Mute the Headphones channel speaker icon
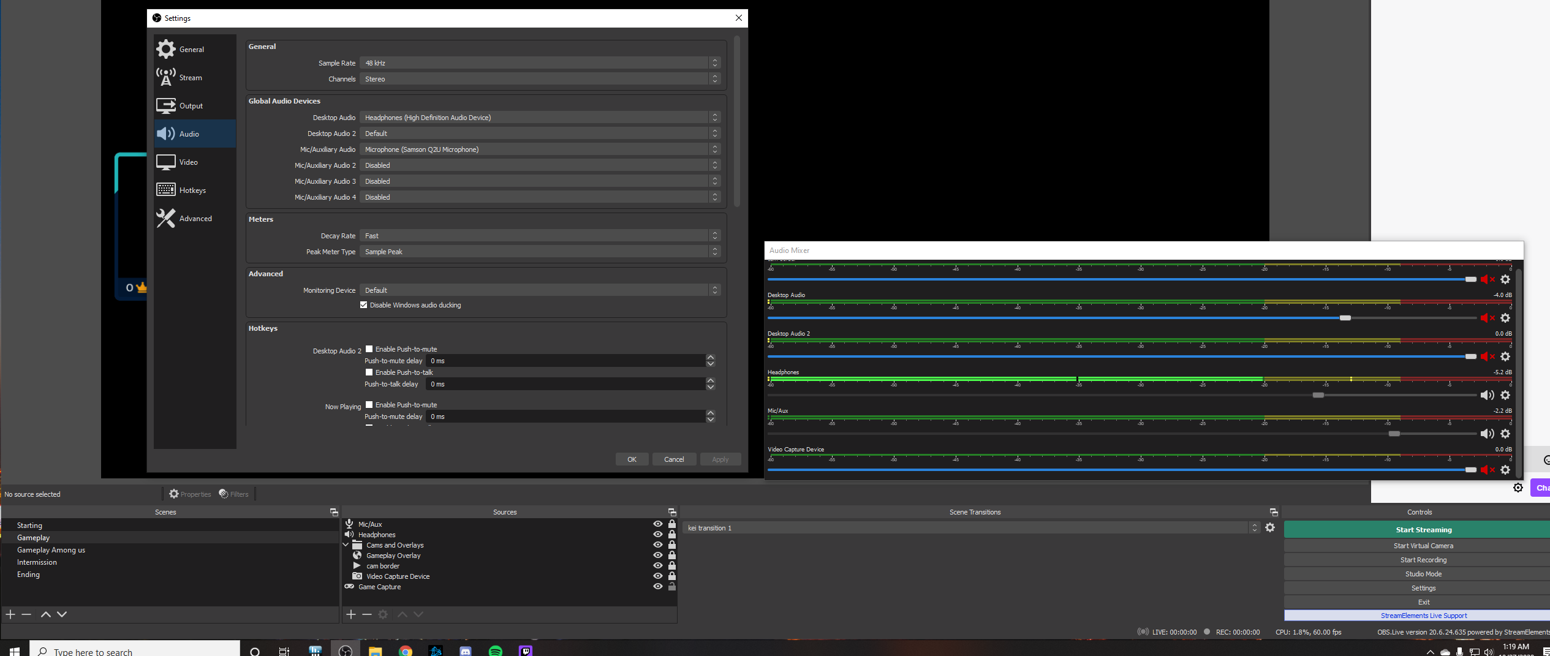Viewport: 1550px width, 656px height. 1487,395
